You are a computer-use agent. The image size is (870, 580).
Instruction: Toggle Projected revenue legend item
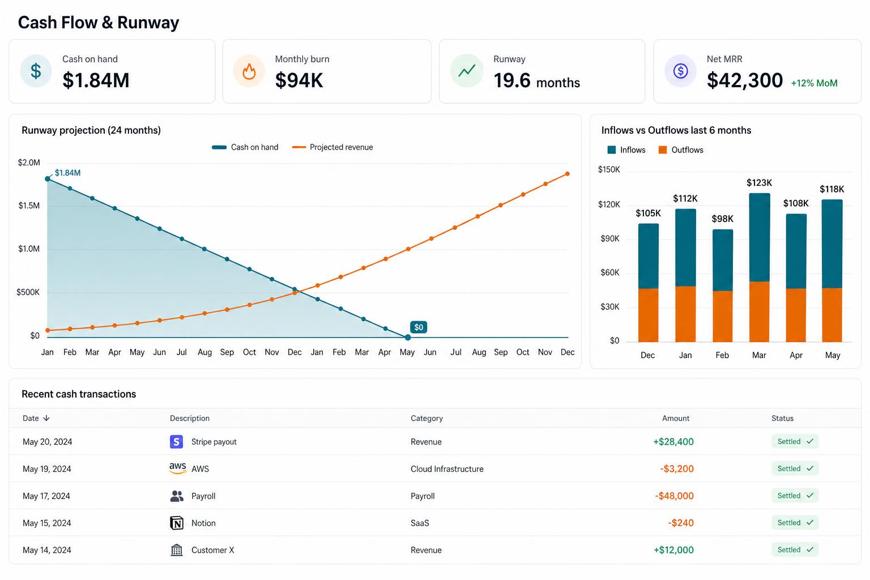pyautogui.click(x=332, y=147)
